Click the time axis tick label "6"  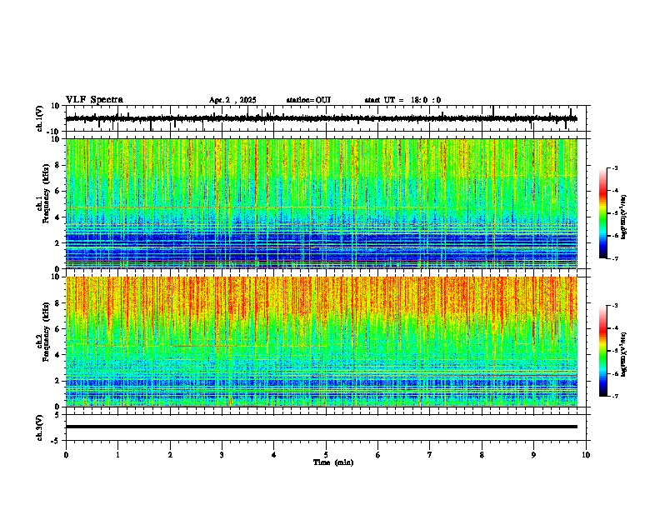[x=377, y=455]
